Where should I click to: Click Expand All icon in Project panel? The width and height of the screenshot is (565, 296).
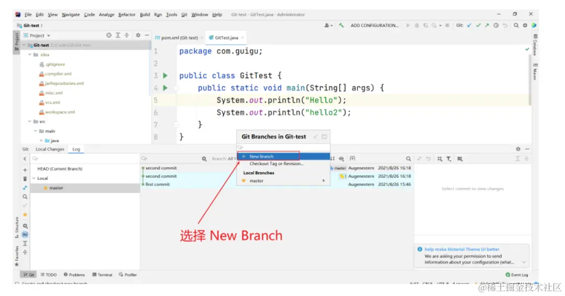point(118,35)
